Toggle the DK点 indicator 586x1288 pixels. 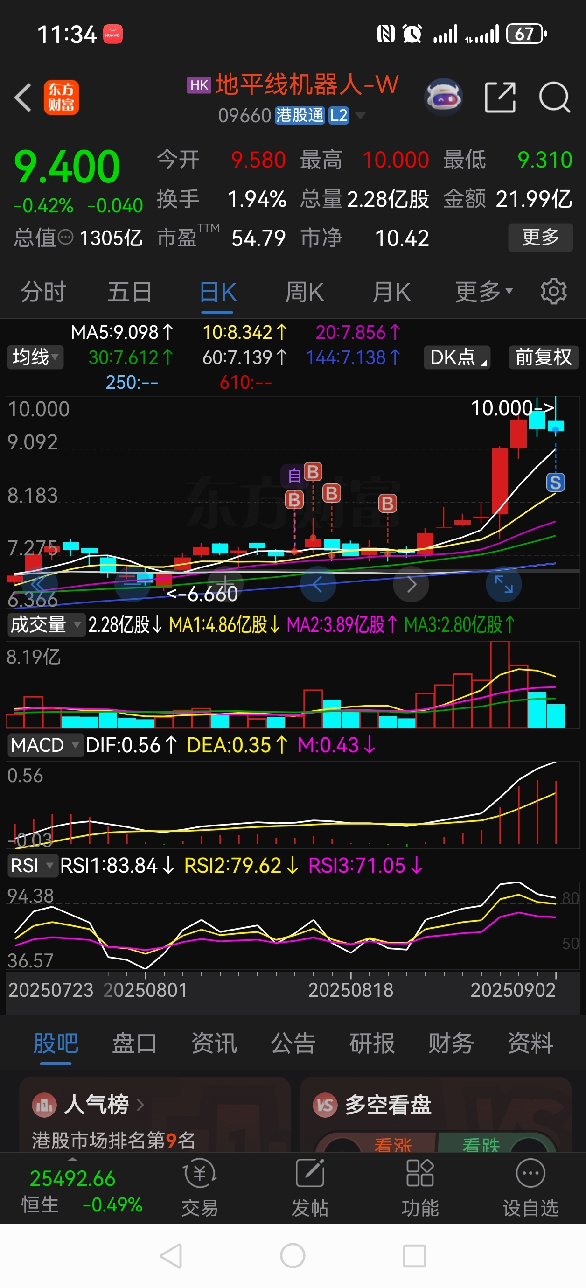click(x=457, y=357)
